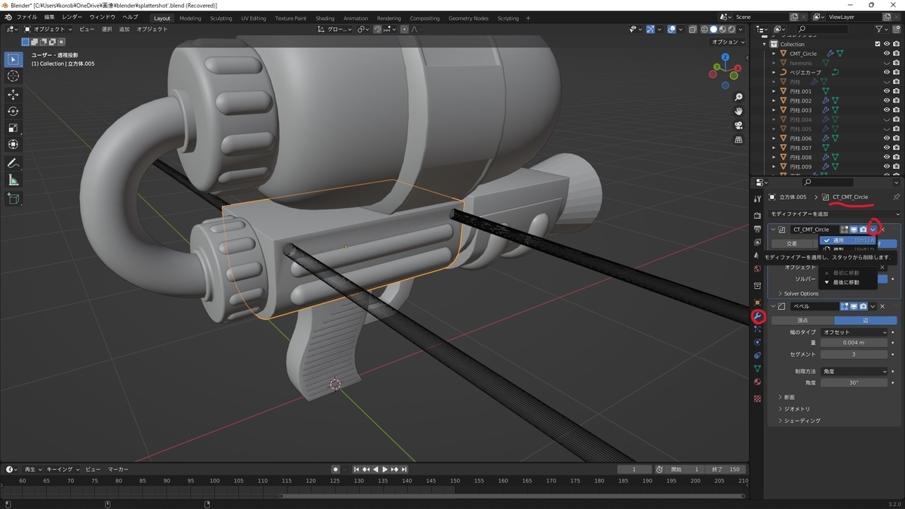Uncheck the Collection exclude checkbox
The width and height of the screenshot is (905, 509).
tap(877, 44)
